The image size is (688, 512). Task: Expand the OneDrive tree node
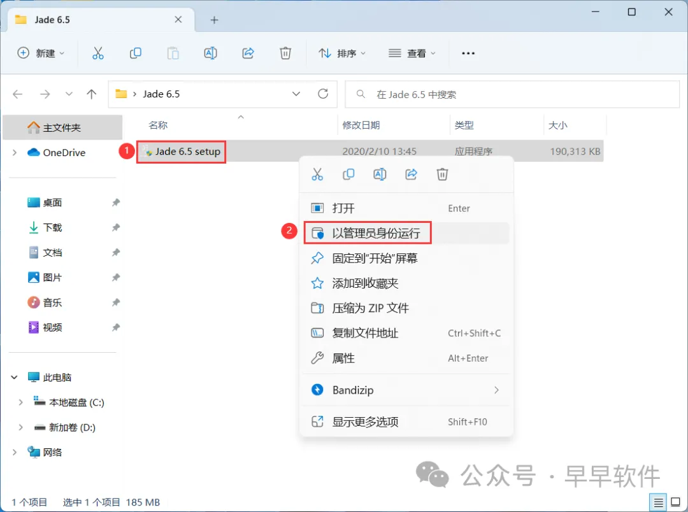(x=15, y=153)
